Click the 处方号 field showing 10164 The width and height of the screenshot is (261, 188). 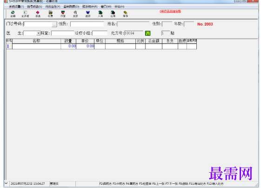pos(134,33)
